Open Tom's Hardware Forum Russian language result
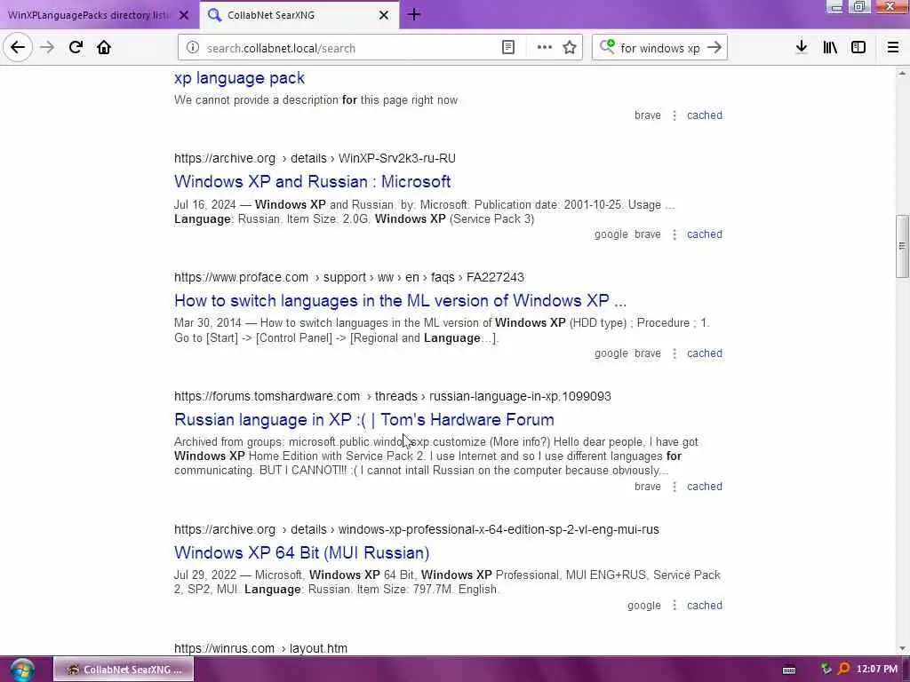Image resolution: width=910 pixels, height=682 pixels. pos(363,420)
